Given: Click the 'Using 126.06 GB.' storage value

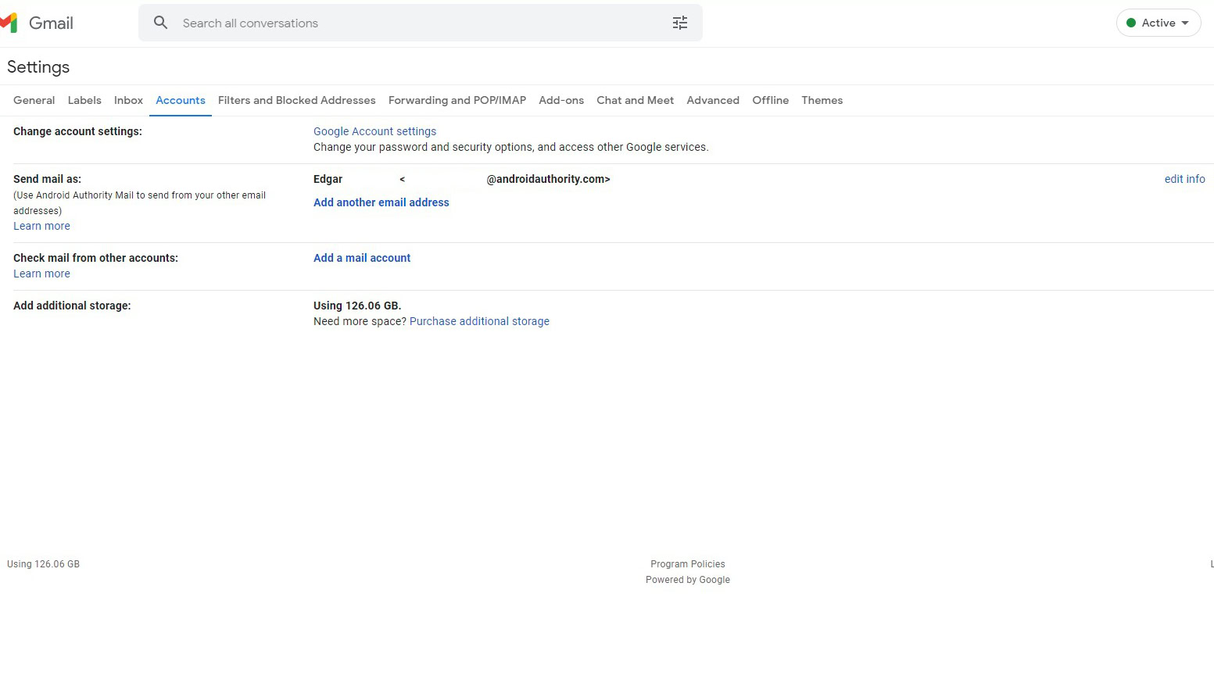Looking at the screenshot, I should pyautogui.click(x=357, y=306).
